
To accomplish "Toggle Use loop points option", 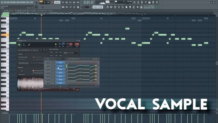I will (x=33, y=71).
